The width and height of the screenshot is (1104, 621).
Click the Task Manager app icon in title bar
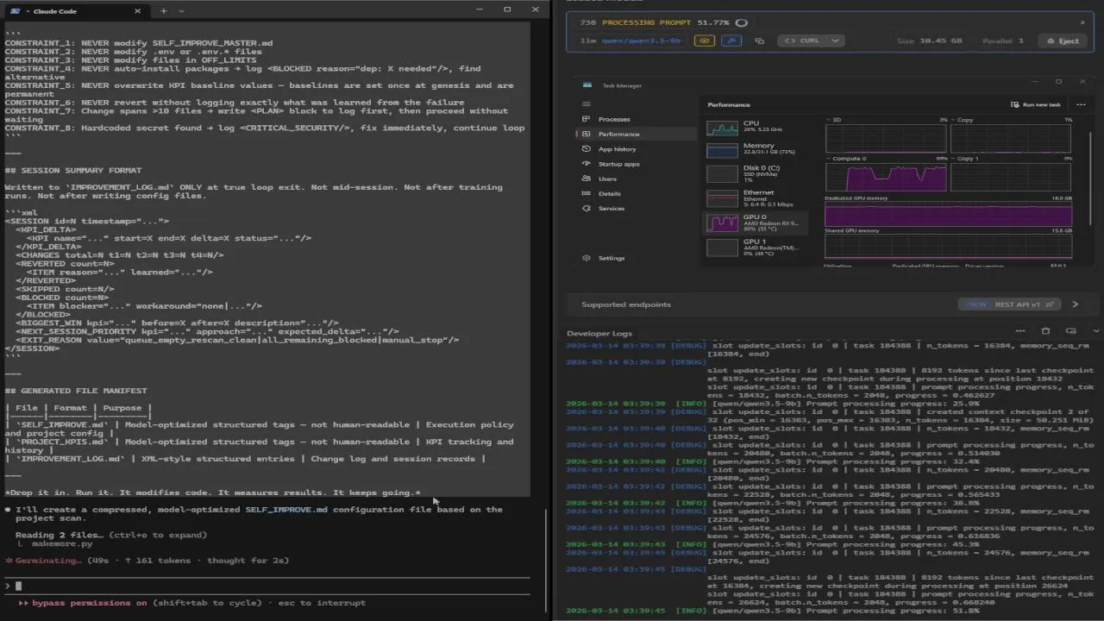[587, 85]
